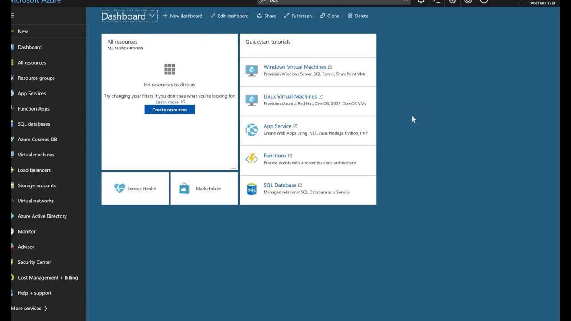Viewport: 571px width, 321px height.
Task: Open the Linux Virtual Machines tutorial link
Action: click(x=290, y=96)
